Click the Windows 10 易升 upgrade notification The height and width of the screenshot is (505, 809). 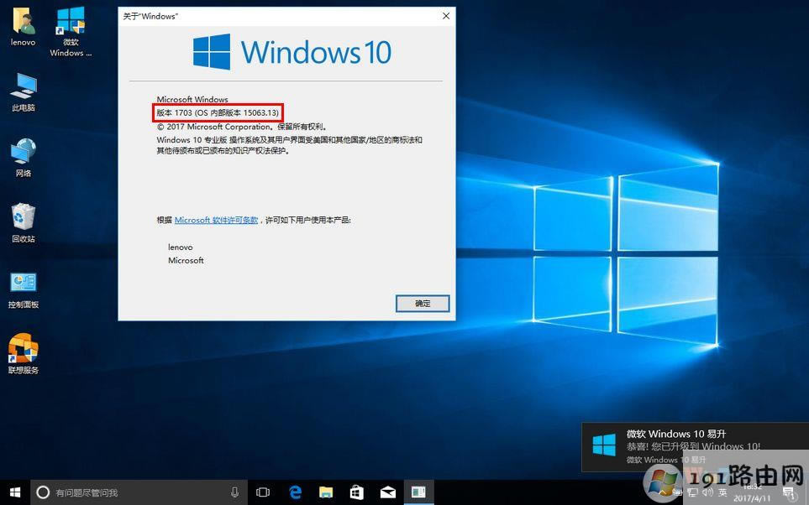click(694, 446)
